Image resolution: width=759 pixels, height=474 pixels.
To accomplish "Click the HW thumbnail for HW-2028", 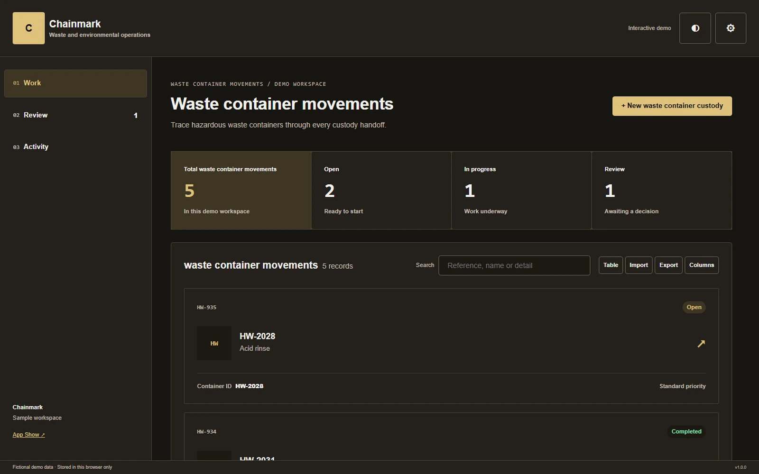I will pyautogui.click(x=214, y=343).
